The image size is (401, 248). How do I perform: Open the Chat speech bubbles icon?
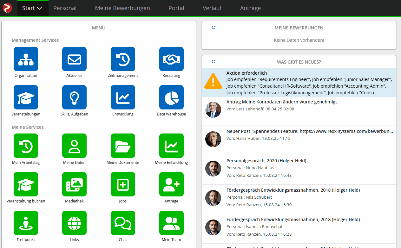[x=123, y=223]
